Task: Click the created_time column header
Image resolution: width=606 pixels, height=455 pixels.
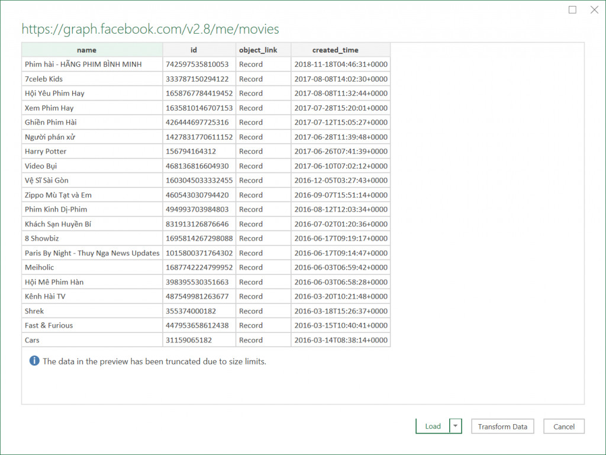Action: coord(335,50)
